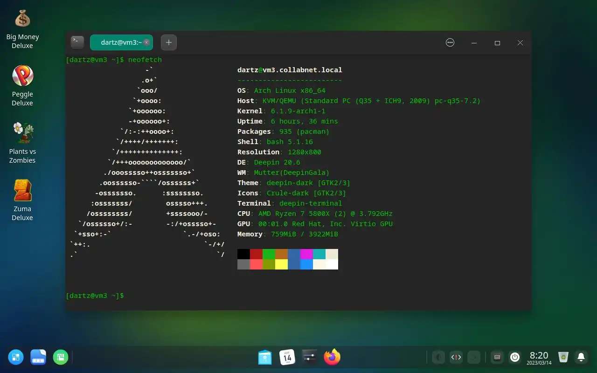Add a new terminal tab with plus button
The height and width of the screenshot is (373, 597).
pos(169,42)
